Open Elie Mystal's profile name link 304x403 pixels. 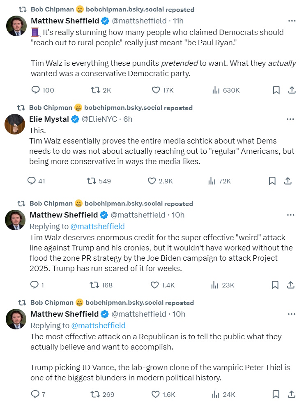click(x=48, y=119)
